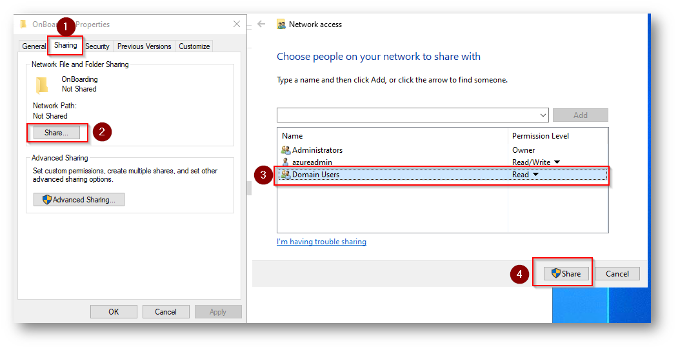
Task: Click the shield Share button in wizard
Action: tap(566, 273)
